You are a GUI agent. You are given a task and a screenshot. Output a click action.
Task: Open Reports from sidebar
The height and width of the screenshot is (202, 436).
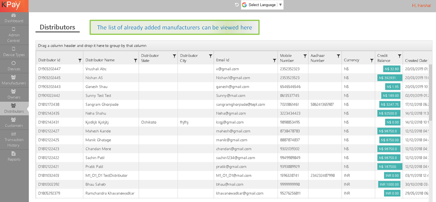point(14,157)
